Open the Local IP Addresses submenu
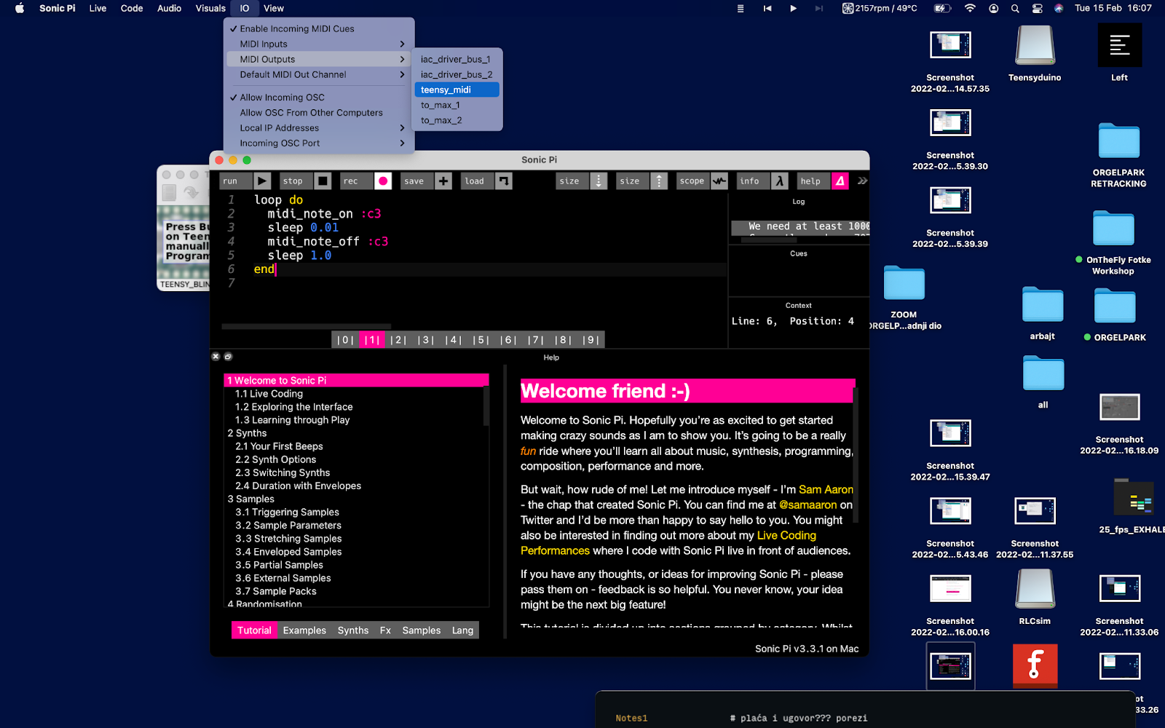Viewport: 1165px width, 728px height. tap(279, 127)
